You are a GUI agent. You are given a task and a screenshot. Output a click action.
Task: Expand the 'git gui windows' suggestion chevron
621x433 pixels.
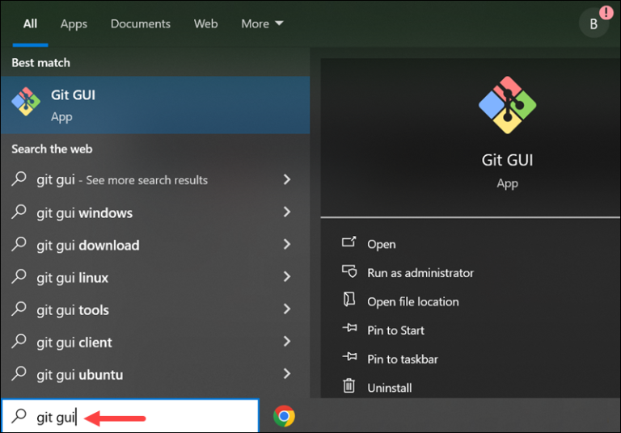click(x=287, y=212)
